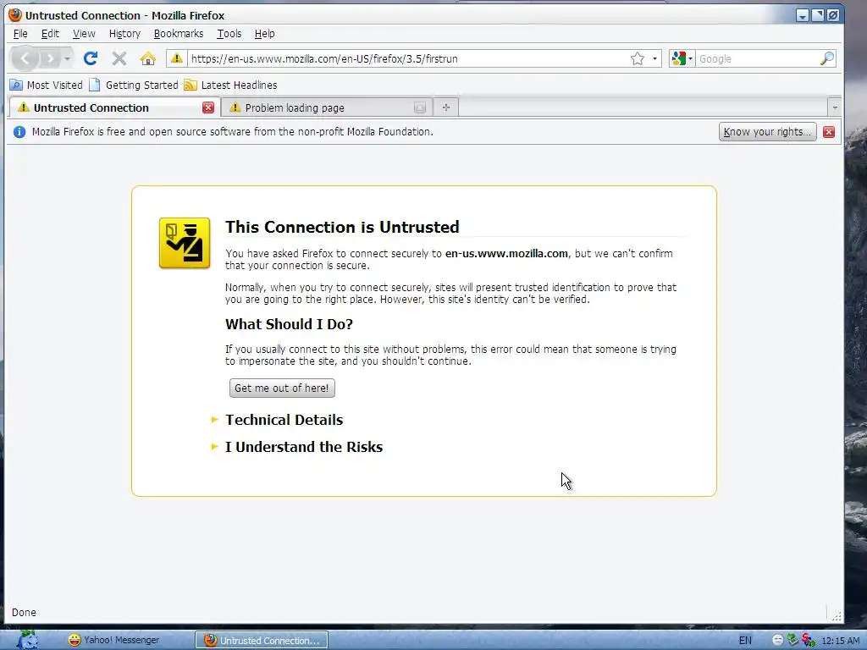Click the warning site identity icon in URL bar
The image size is (867, 650).
pos(176,58)
